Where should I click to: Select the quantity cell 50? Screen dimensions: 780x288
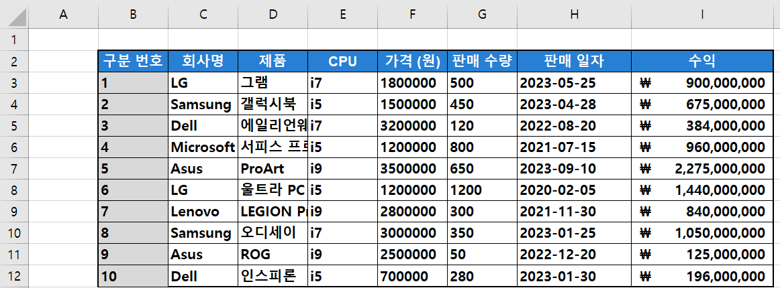[482, 255]
